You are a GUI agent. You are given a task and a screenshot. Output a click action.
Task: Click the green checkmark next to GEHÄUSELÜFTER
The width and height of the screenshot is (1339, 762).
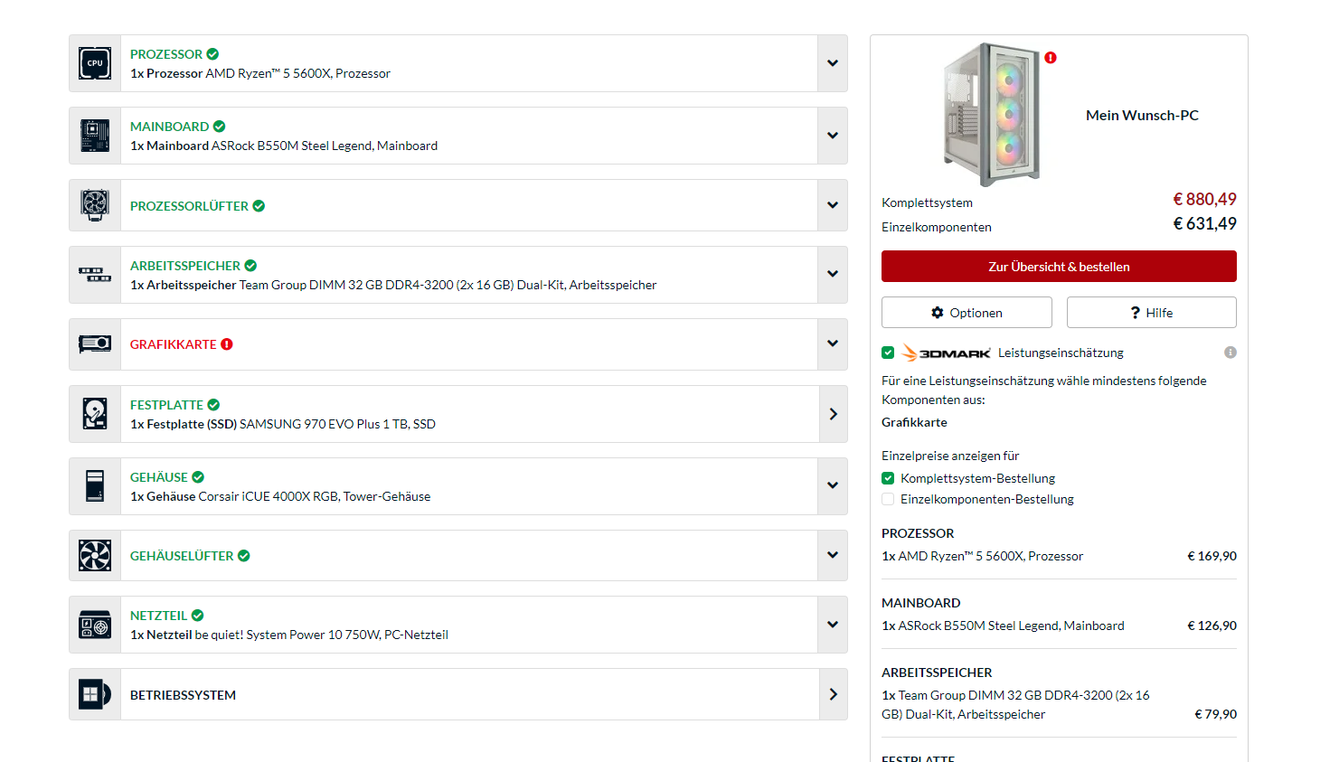[x=244, y=556]
